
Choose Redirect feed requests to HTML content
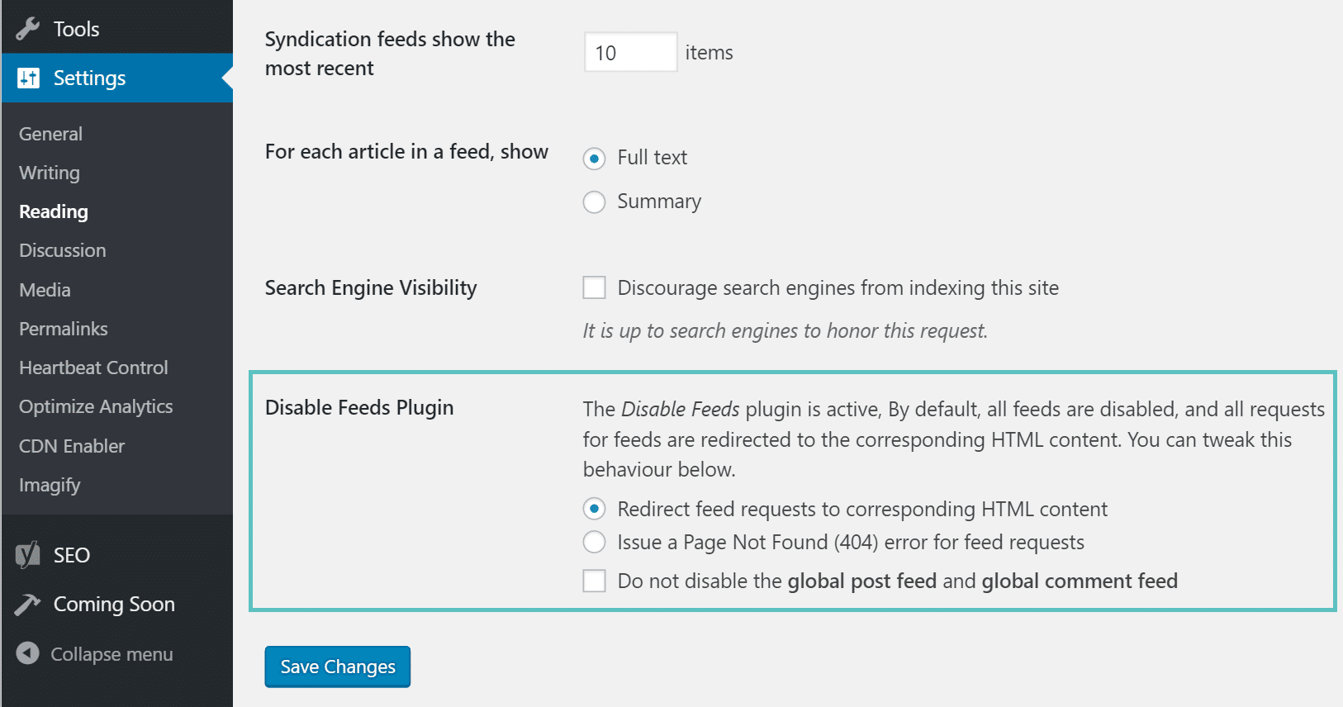(594, 509)
